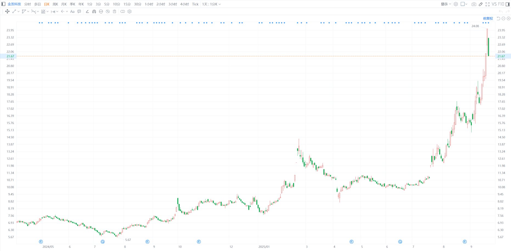Zoom in the chart with plus icon
This screenshot has height=251, width=511.
click(x=509, y=18)
